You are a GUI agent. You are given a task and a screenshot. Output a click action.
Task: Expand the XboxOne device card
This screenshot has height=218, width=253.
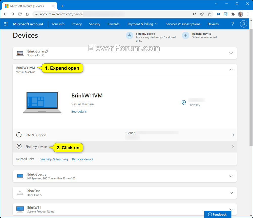(x=231, y=193)
